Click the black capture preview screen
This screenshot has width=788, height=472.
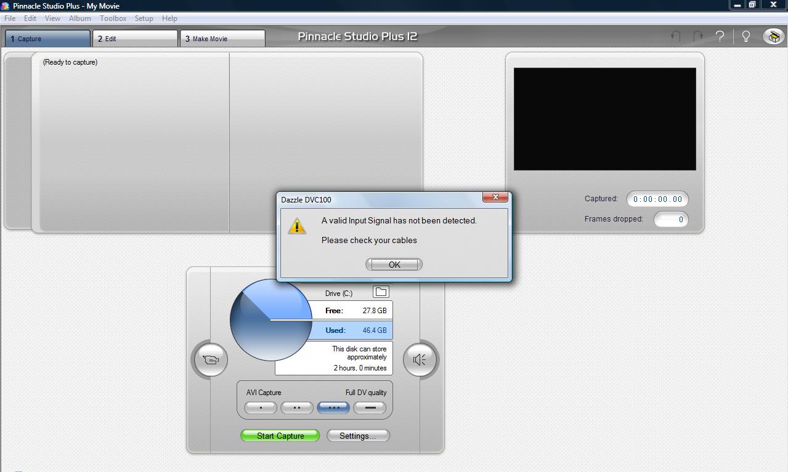[604, 119]
